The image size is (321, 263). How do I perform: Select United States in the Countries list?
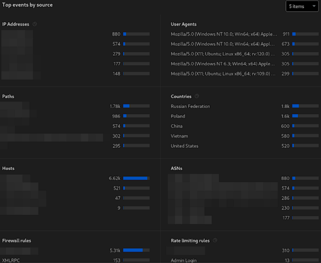point(245,146)
